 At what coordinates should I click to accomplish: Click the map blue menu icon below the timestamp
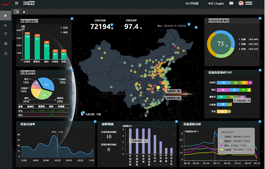(x=196, y=27)
